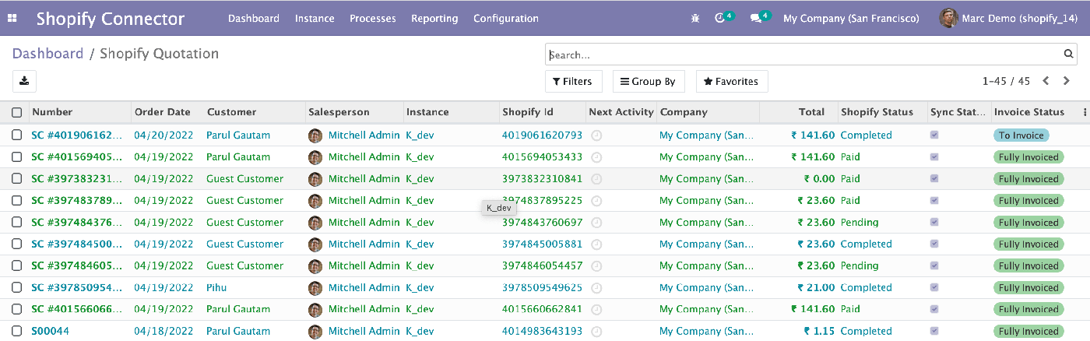Click Fully Invoiced badge in SC #401569405 row
Screen dimensions: 1090x341
(x=1028, y=157)
